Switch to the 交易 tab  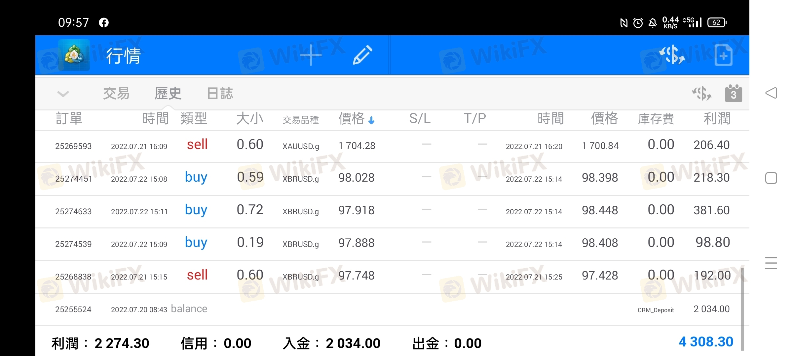tap(116, 94)
